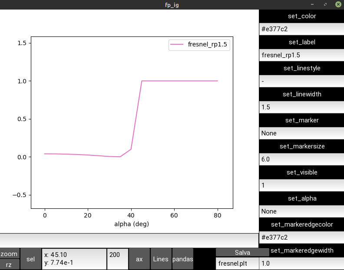344x270 pixels.
Task: Click the pink legend line sample
Action: 177,44
